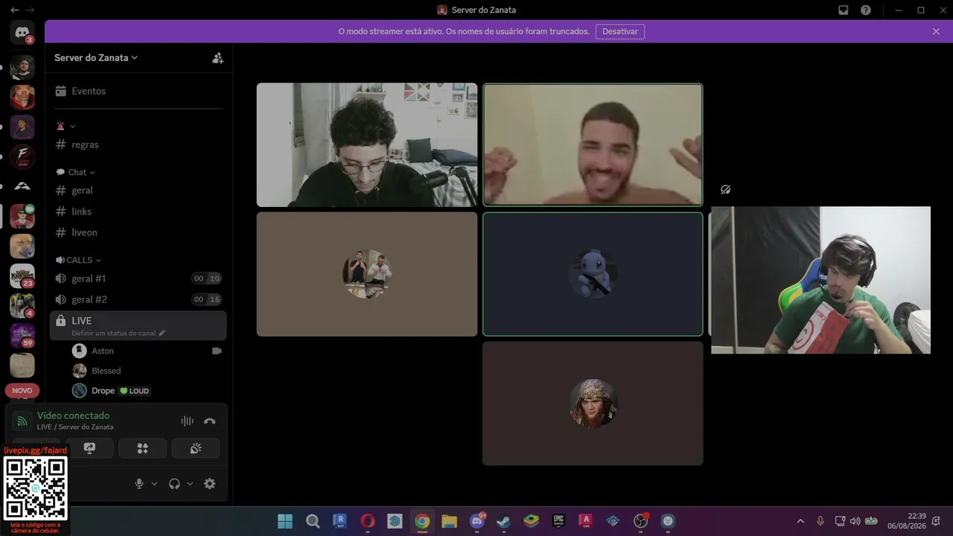Open Discord help
The height and width of the screenshot is (536, 953).
[866, 10]
